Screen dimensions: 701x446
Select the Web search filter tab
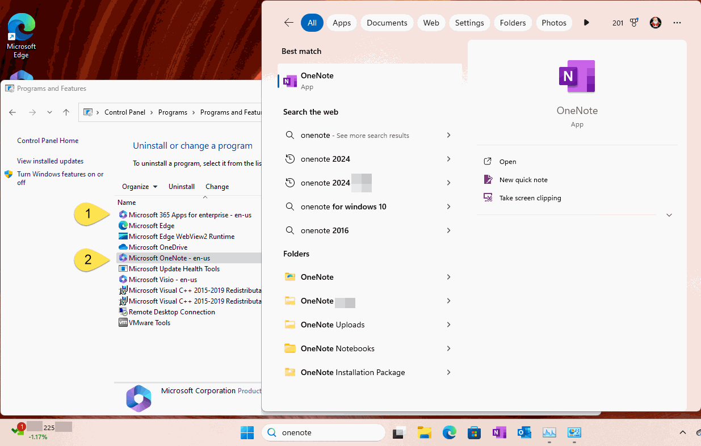(431, 23)
